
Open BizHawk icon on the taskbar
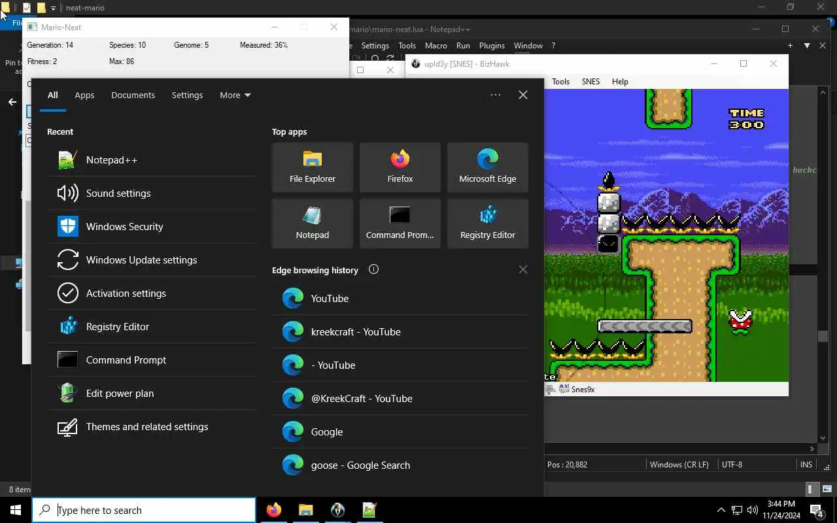click(x=337, y=510)
